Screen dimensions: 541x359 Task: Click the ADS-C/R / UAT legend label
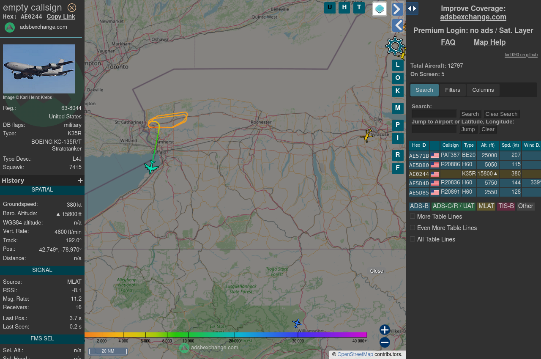coord(454,206)
